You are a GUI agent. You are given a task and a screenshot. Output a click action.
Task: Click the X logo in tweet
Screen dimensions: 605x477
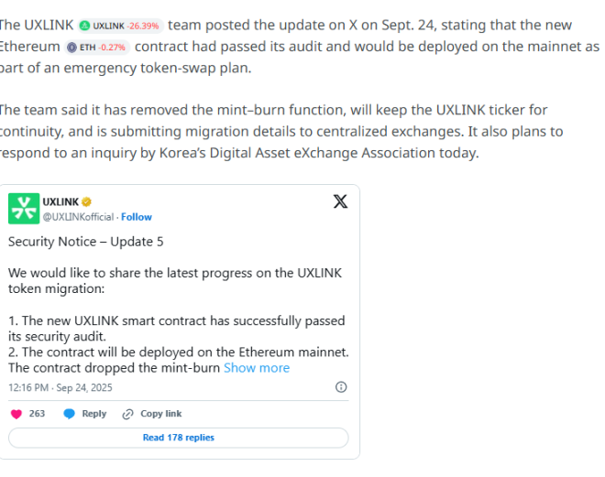[x=340, y=201]
